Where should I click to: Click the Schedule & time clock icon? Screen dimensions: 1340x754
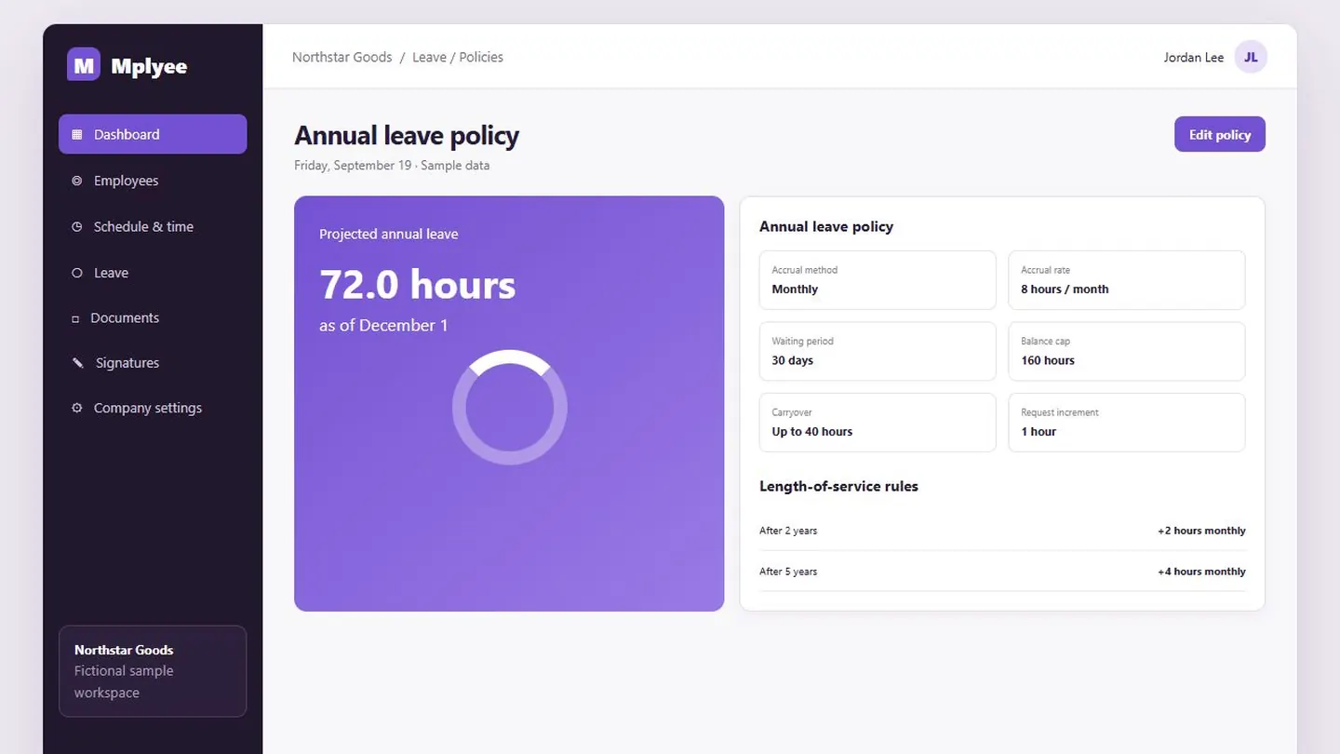coord(77,226)
